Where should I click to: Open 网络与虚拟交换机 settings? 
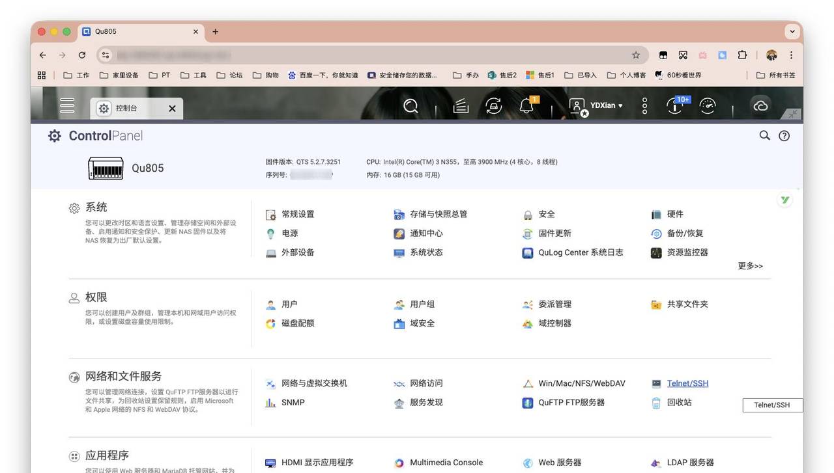point(313,383)
